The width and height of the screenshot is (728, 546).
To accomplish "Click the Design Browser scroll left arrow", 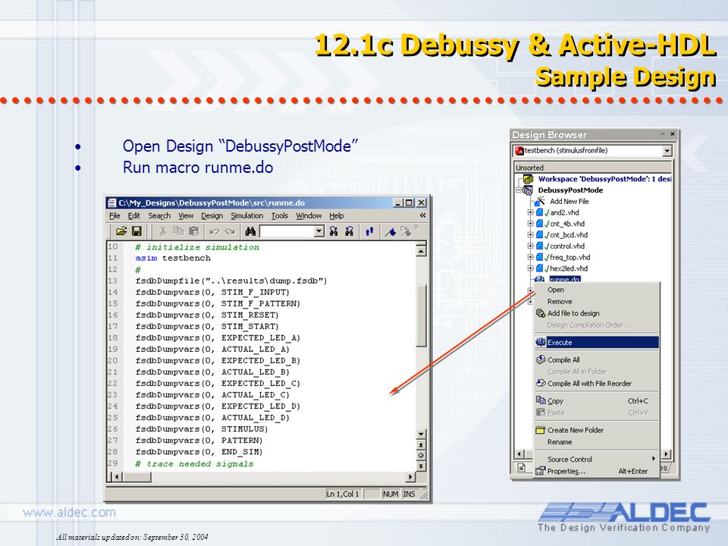I will [519, 454].
